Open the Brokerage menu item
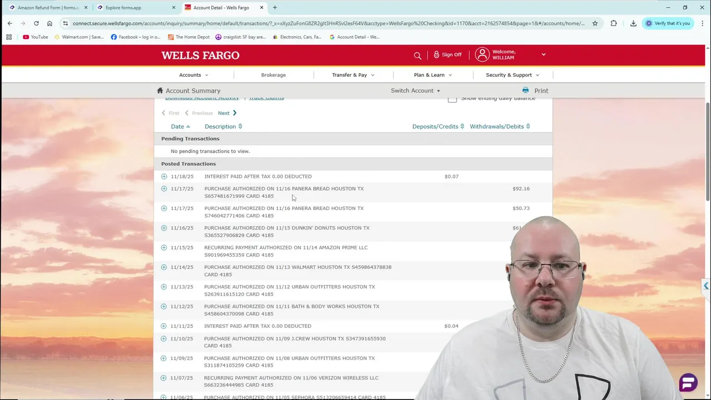Screen dimensions: 711x400 (x=273, y=75)
